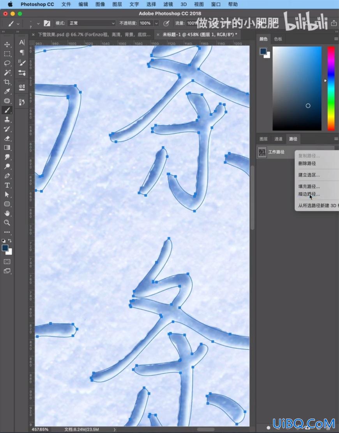Click the rainbow hue slider strip

(331, 88)
